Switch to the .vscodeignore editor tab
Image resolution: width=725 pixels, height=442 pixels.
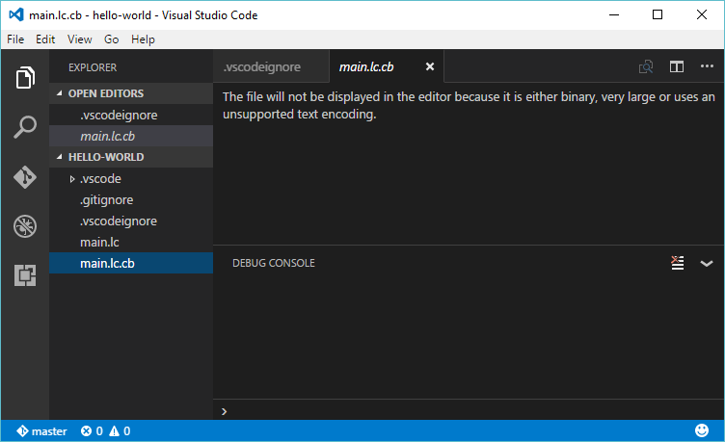pyautogui.click(x=262, y=67)
